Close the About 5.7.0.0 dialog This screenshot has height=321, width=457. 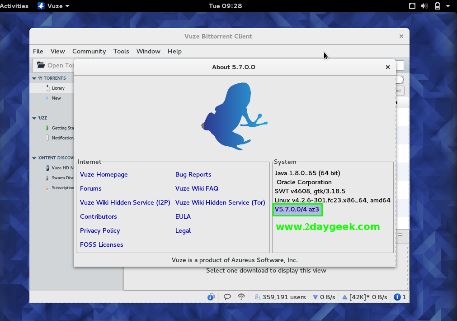click(x=388, y=67)
